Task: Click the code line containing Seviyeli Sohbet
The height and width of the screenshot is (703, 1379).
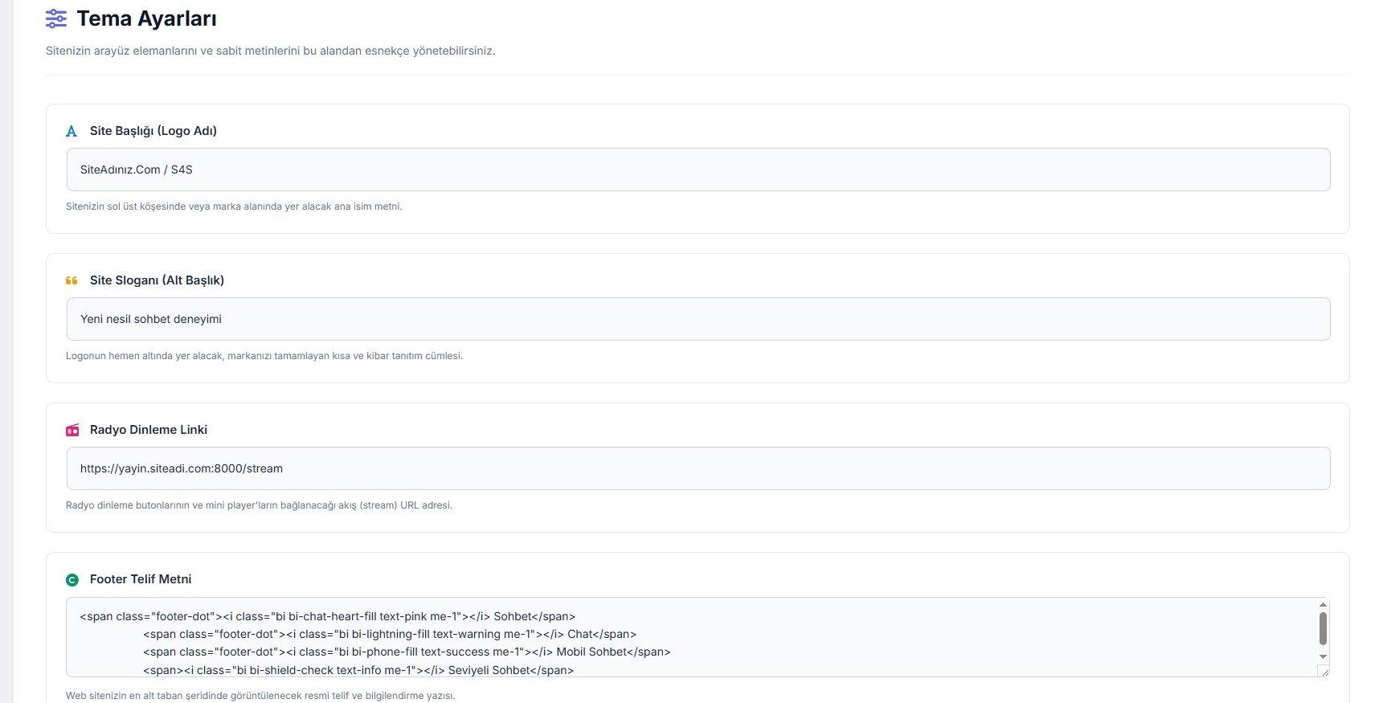Action: (358, 670)
